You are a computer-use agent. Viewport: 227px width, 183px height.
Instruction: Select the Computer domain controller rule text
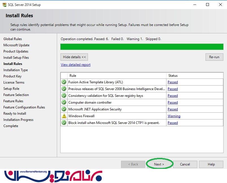pos(90,103)
